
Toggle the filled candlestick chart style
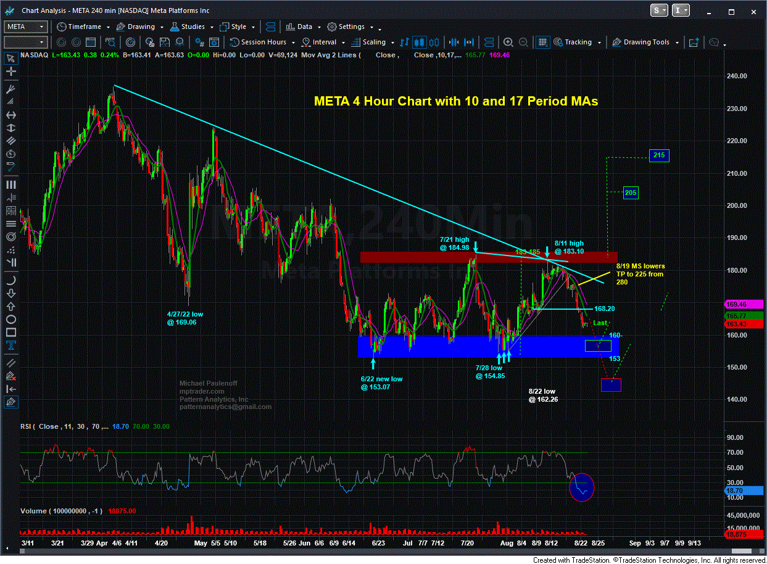[x=420, y=42]
